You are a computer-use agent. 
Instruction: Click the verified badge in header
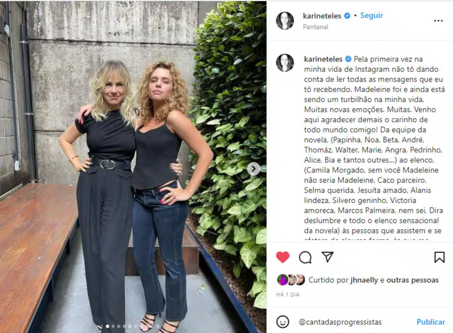[x=347, y=16]
